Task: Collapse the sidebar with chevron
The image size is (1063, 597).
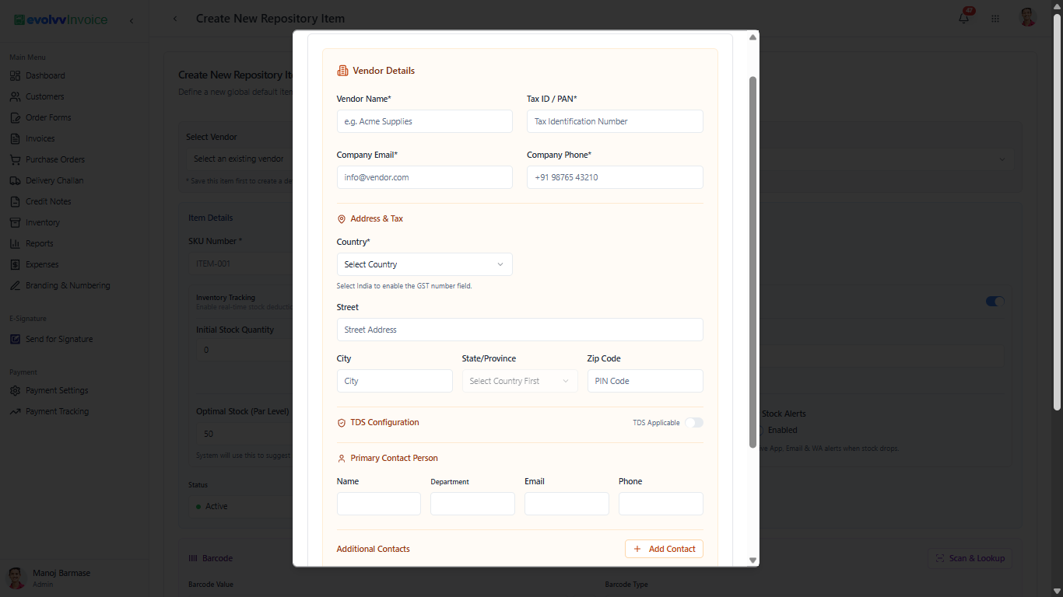Action: click(131, 20)
